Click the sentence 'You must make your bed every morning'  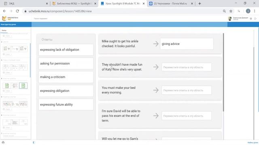(119, 90)
